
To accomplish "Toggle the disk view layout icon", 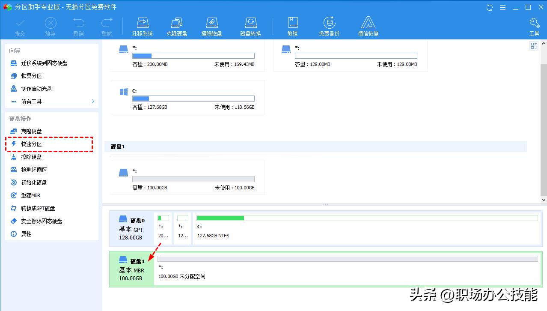I will click(534, 45).
